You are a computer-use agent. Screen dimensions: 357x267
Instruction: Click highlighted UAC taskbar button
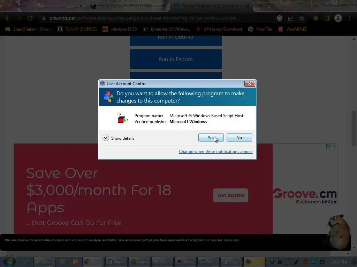pos(254,262)
